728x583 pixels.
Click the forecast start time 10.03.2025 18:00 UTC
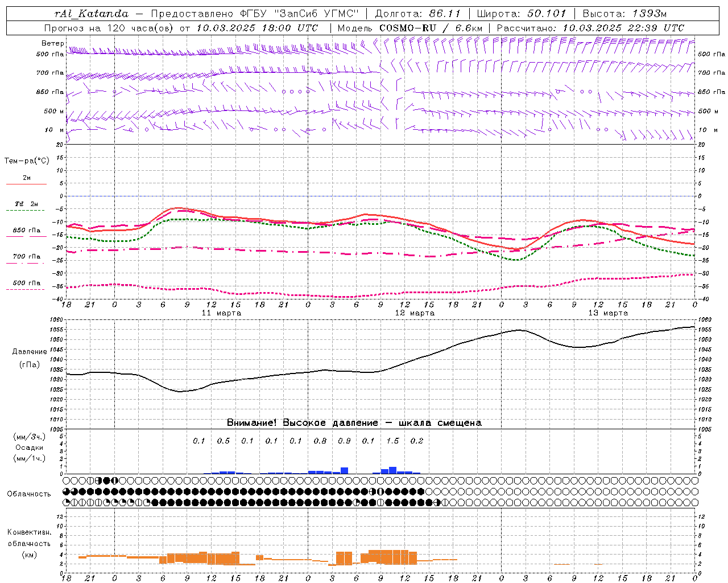[257, 28]
